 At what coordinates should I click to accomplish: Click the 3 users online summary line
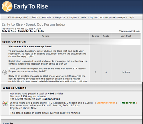(x=51, y=103)
